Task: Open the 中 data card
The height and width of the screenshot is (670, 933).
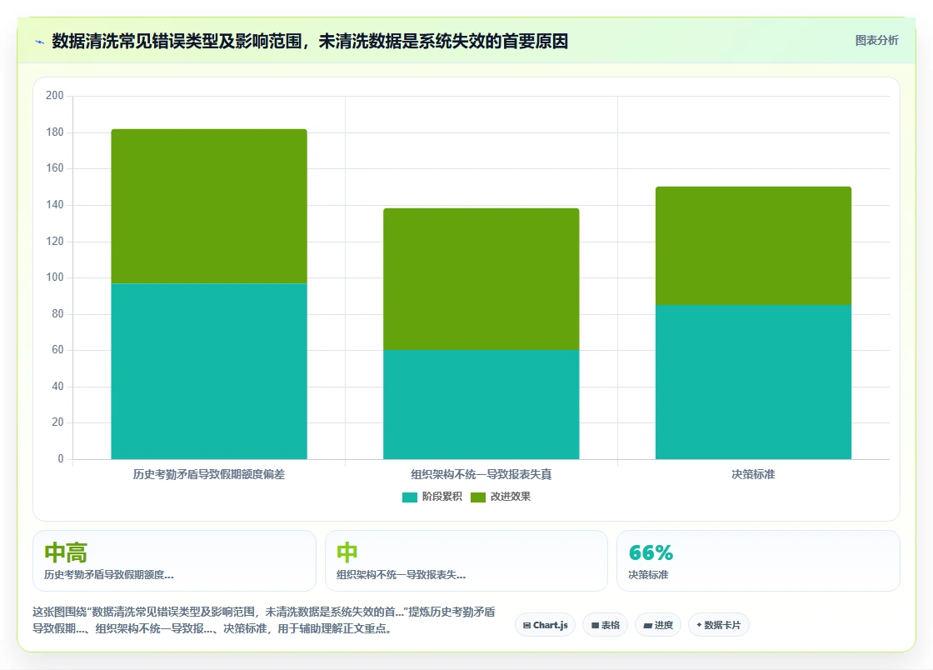Action: point(466,561)
